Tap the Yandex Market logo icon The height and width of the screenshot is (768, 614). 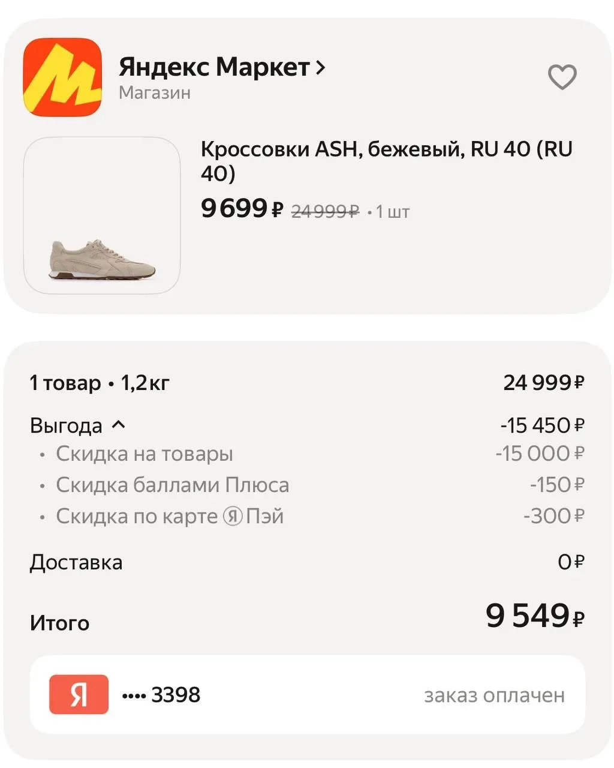pyautogui.click(x=62, y=77)
